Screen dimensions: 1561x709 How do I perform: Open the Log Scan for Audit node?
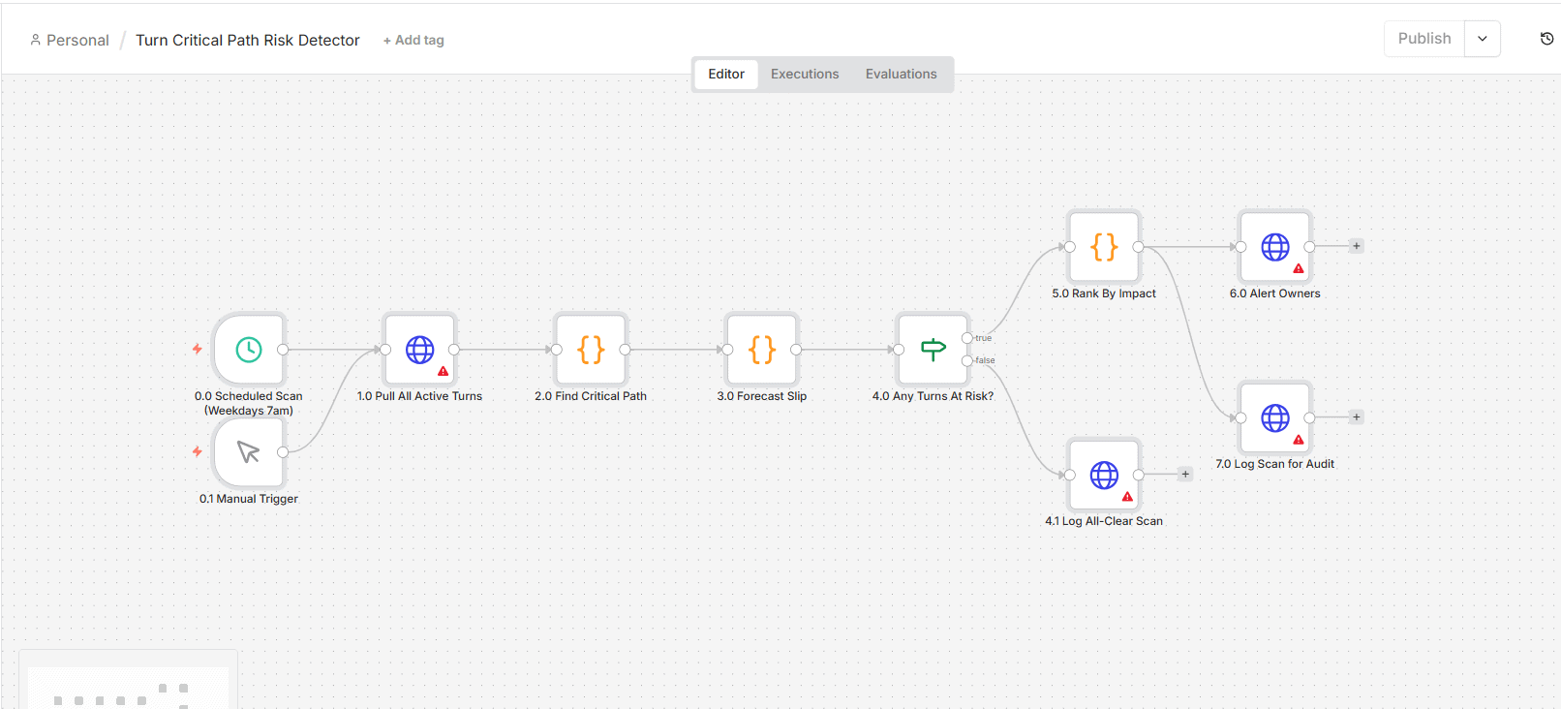[x=1275, y=417]
